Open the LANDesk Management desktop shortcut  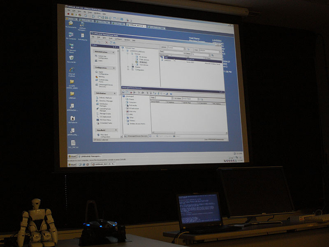(x=82, y=26)
